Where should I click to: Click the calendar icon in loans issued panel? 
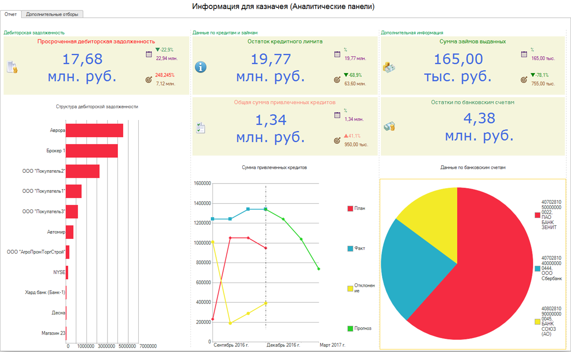tap(524, 54)
